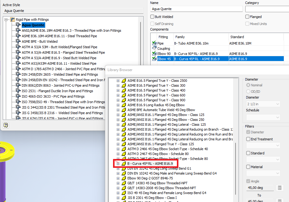
Task: Click the Category input field
Action: click(x=267, y=9)
